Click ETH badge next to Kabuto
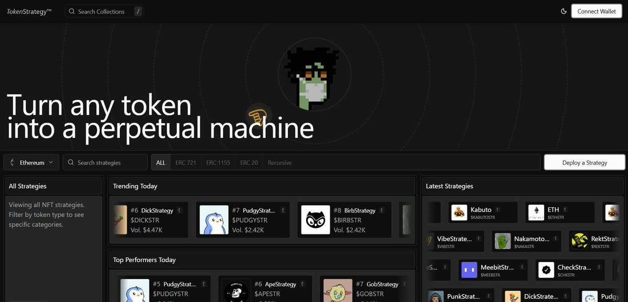 click(498, 209)
